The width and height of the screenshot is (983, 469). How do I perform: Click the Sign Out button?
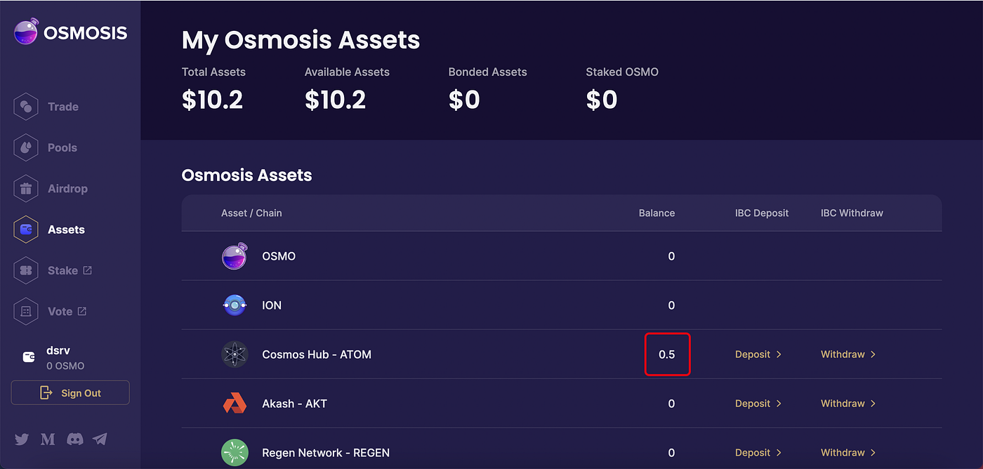(70, 393)
